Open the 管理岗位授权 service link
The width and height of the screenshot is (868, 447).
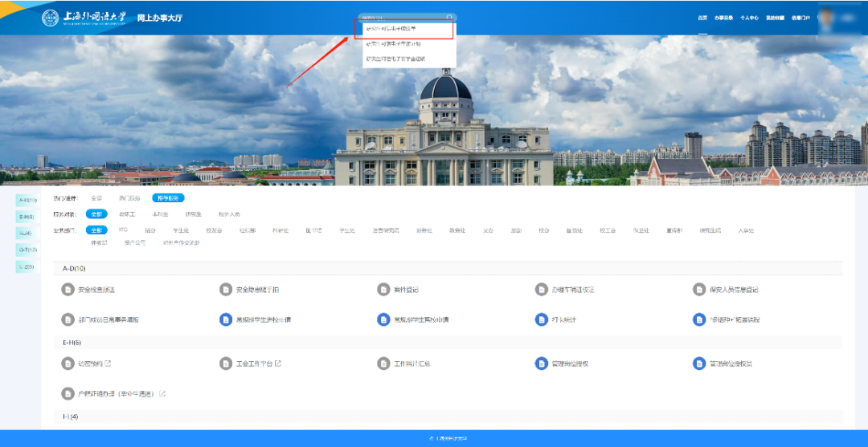pyautogui.click(x=570, y=364)
